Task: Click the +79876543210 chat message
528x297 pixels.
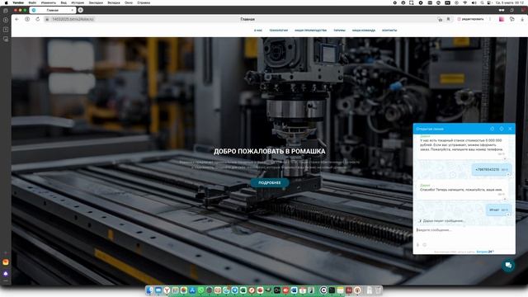Action: click(x=492, y=170)
